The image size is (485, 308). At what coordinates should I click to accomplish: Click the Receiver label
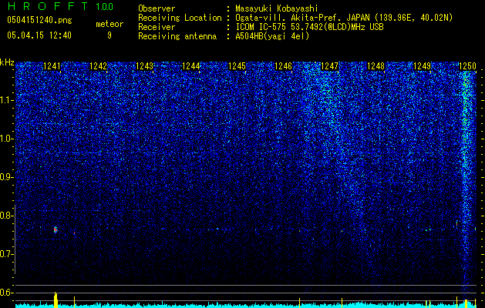coord(157,27)
